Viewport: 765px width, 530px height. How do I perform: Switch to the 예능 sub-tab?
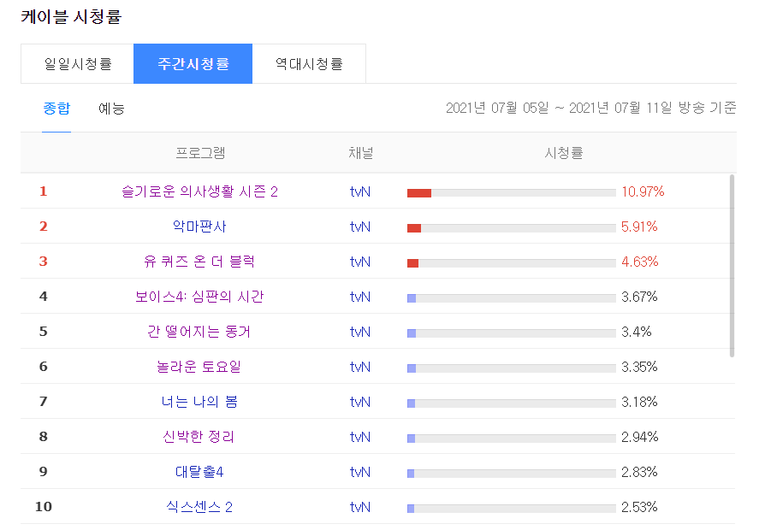tap(111, 109)
